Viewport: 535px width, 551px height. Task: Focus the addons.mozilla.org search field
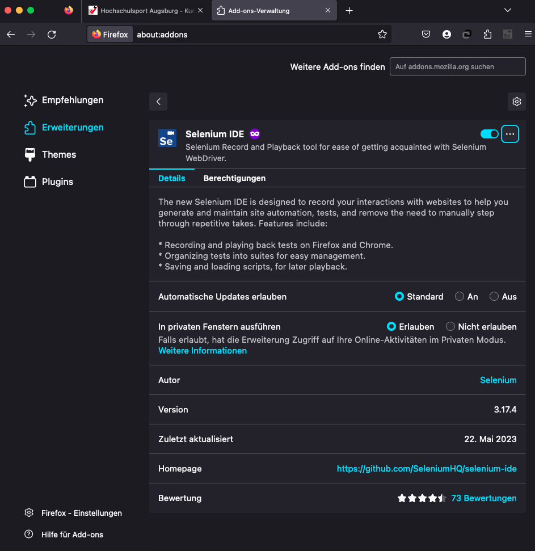click(458, 67)
